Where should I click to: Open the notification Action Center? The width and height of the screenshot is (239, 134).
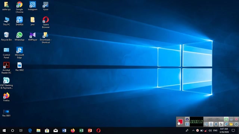233,131
